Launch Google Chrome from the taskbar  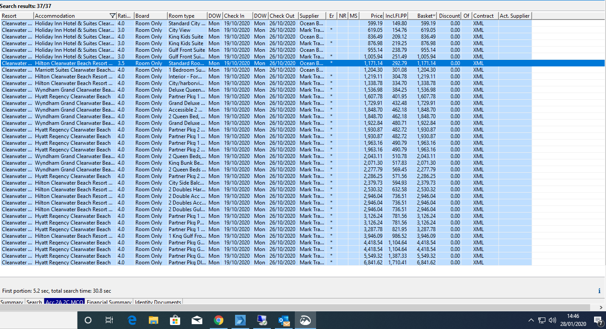pos(219,320)
